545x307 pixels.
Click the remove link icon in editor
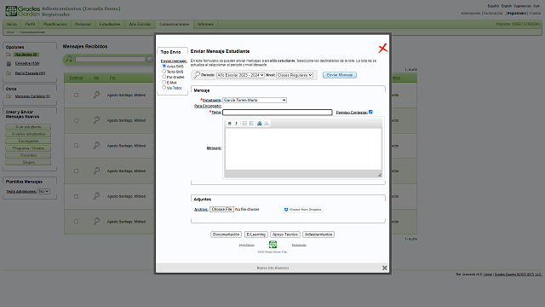[267, 123]
